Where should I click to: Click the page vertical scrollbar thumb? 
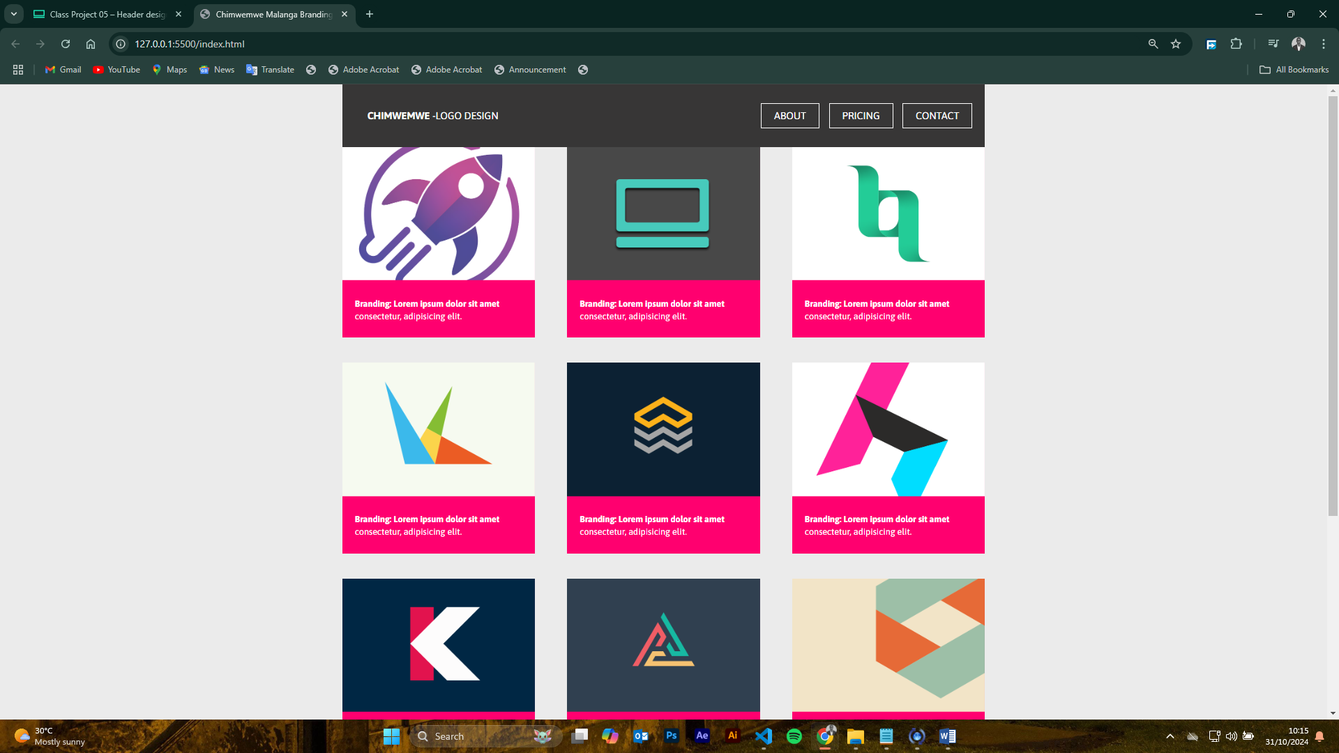pyautogui.click(x=1333, y=306)
